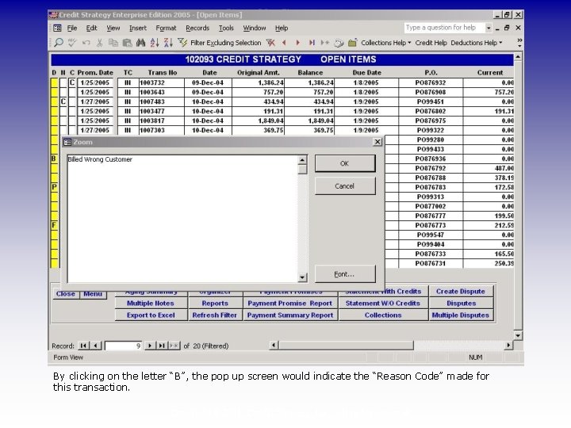Viewport: 571px width, 428px height.
Task: Click the sort ascending A-Z icon
Action: click(155, 43)
